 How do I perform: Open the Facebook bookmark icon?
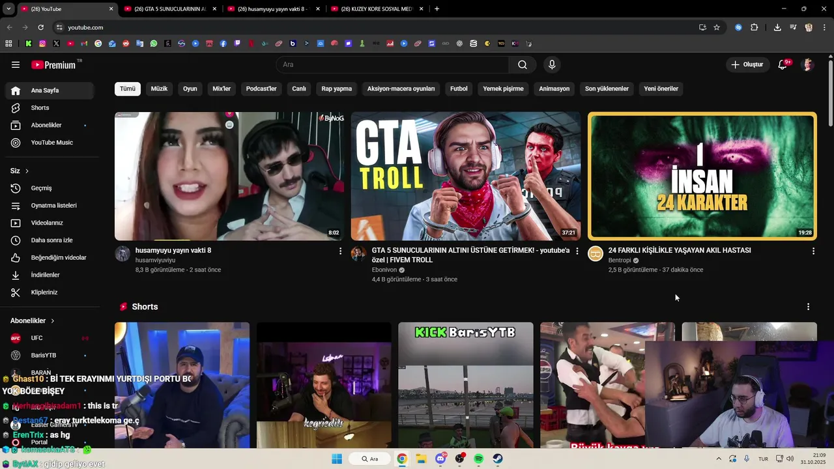pyautogui.click(x=223, y=44)
